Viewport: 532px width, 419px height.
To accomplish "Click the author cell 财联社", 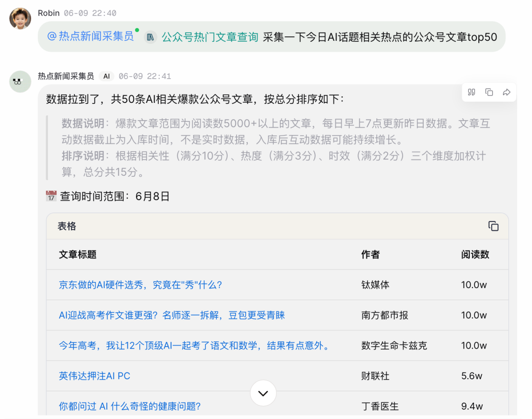I will tap(375, 376).
